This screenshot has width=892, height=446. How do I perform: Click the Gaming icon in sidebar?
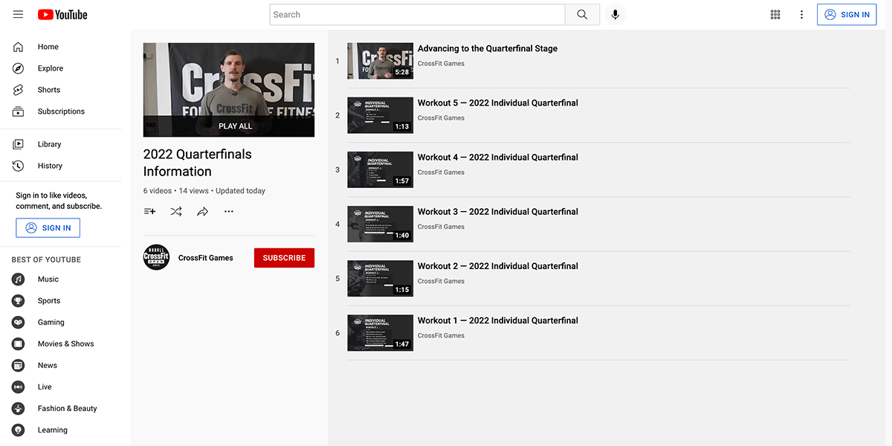(19, 323)
